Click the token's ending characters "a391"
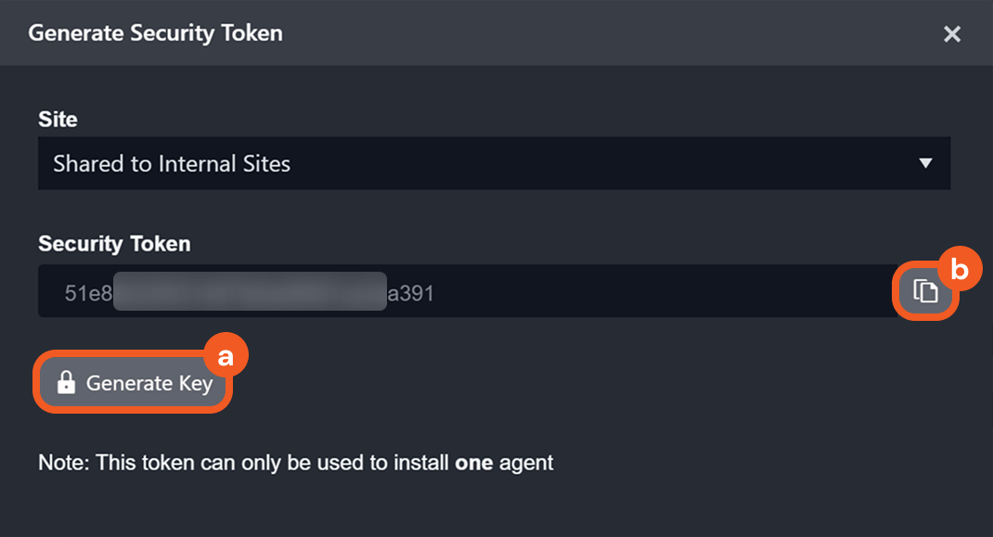This screenshot has width=993, height=537. [410, 294]
